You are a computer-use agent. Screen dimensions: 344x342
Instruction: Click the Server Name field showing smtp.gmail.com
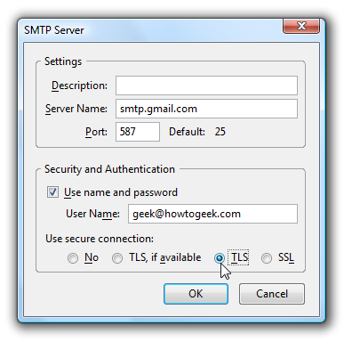point(206,109)
